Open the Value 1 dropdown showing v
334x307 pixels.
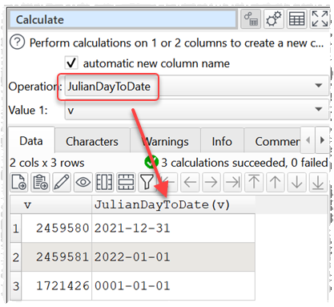196,110
